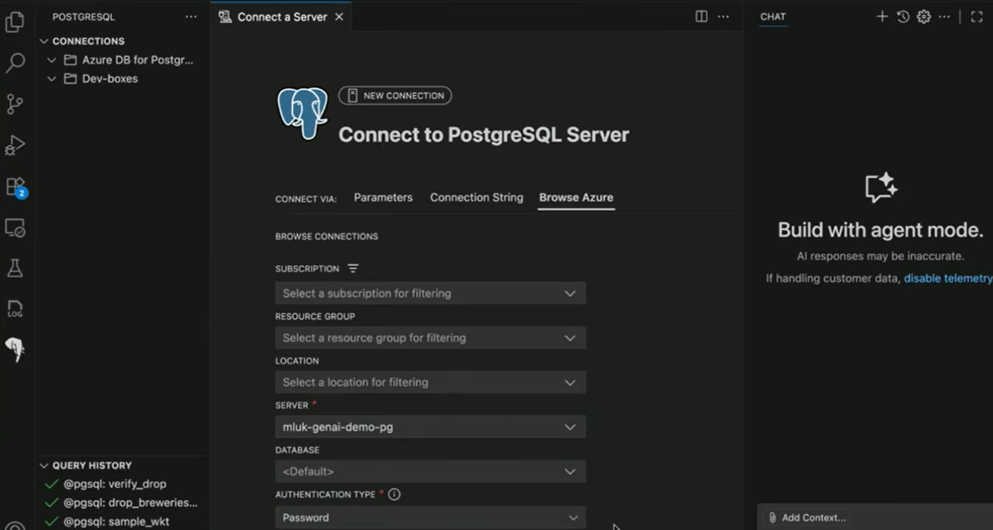Screen dimensions: 993x530
Task: Click the POSTGRESQL panel title
Action: [x=83, y=17]
